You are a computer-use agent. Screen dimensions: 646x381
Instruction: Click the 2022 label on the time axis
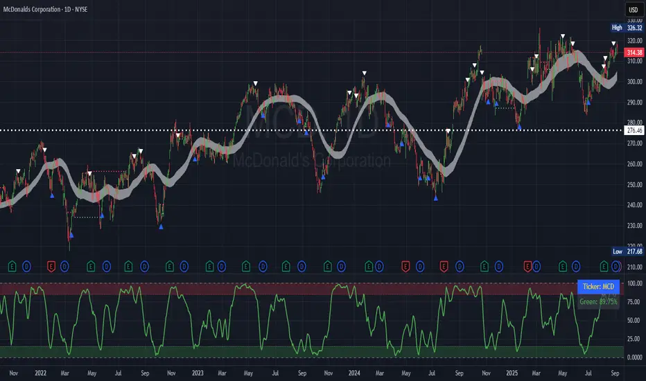tap(40, 373)
